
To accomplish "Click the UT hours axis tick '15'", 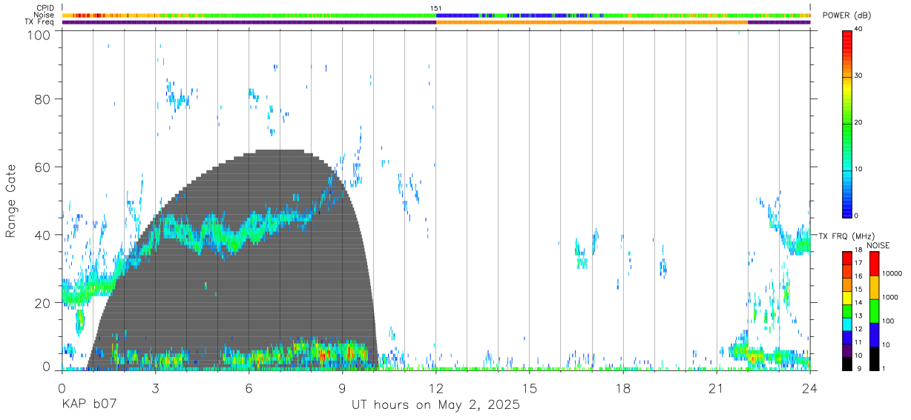I will 530,388.
